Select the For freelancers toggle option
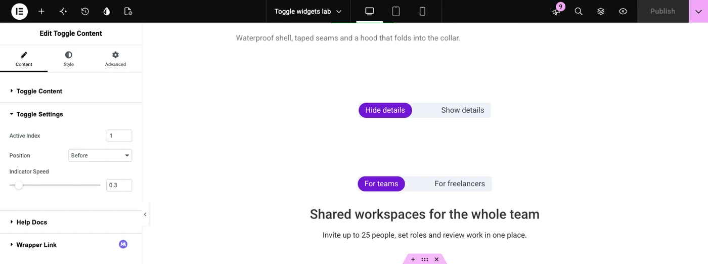 [x=460, y=184]
